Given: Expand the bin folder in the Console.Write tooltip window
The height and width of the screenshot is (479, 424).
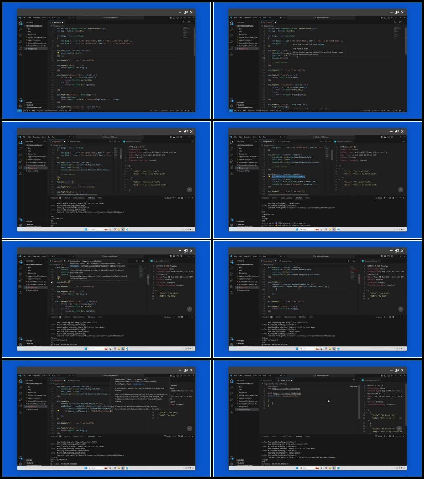Looking at the screenshot, I should (x=240, y=29).
